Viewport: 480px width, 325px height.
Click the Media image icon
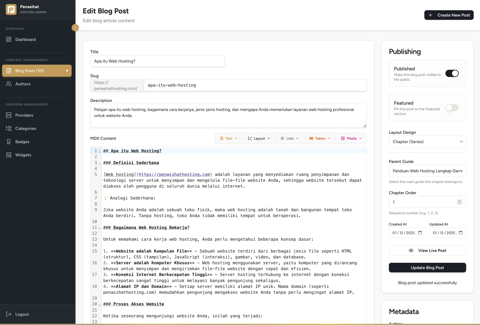(343, 138)
